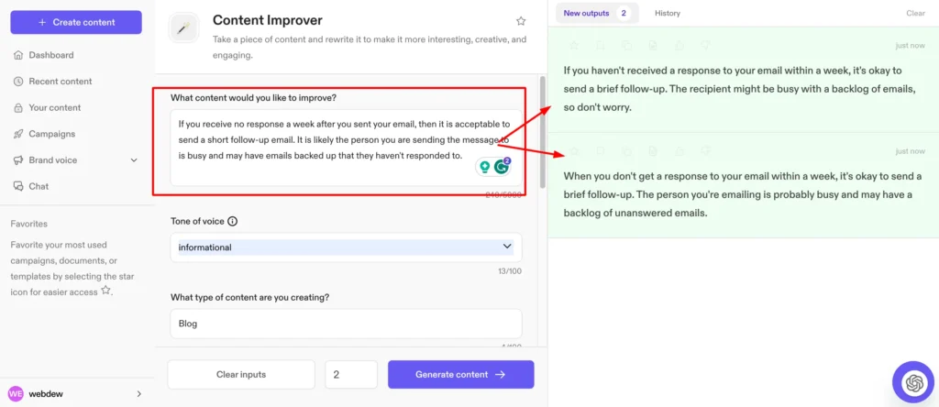Click the Grammarly icon in content box
The width and height of the screenshot is (939, 407).
pos(502,167)
